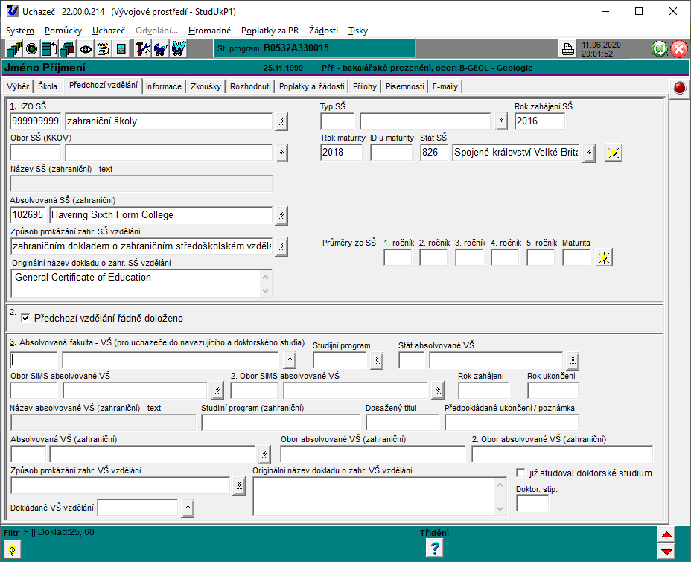
Task: Open the Absolvovaná SŠ Havering dropdown
Action: tap(281, 215)
